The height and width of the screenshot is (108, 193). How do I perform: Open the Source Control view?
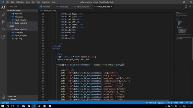[x=3, y=22]
